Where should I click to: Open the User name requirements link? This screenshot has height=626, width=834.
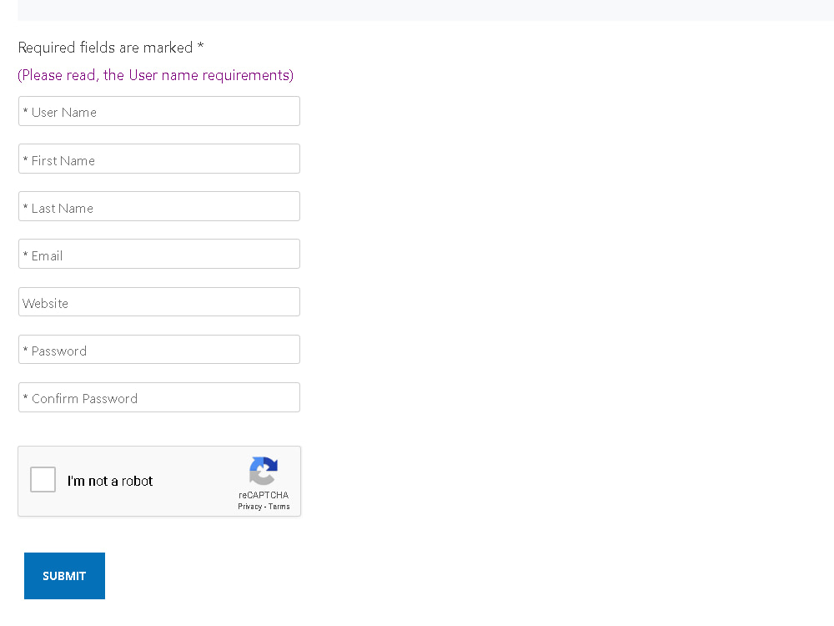click(155, 75)
